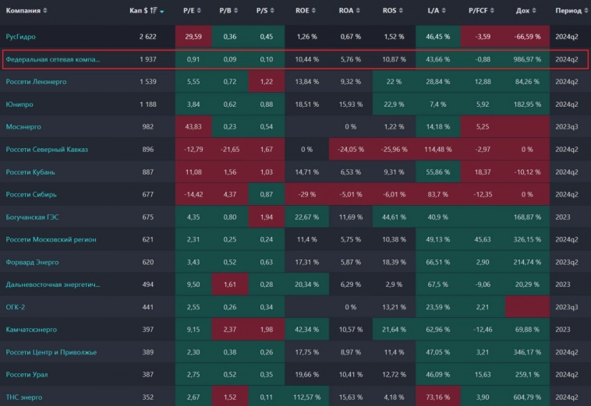Viewport: 591px width, 406px height.
Task: Sort by Период column arrows
Action: coord(586,11)
